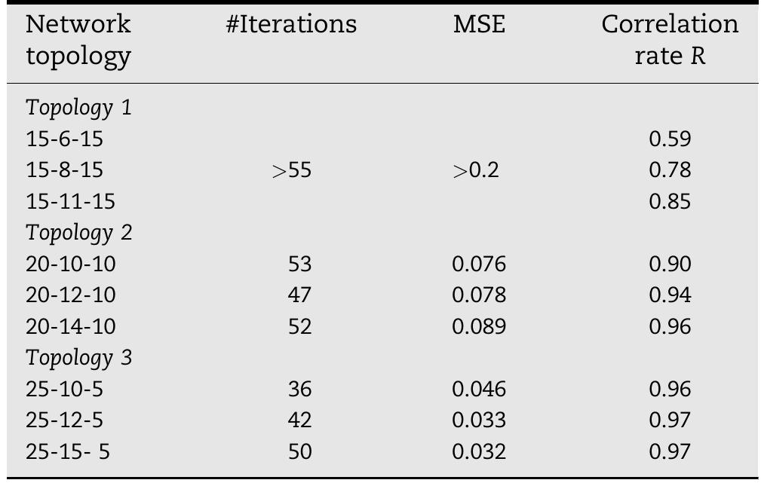Select the 15-8-15 topology cell
Viewport: 761px width, 483px height.
tap(64, 170)
